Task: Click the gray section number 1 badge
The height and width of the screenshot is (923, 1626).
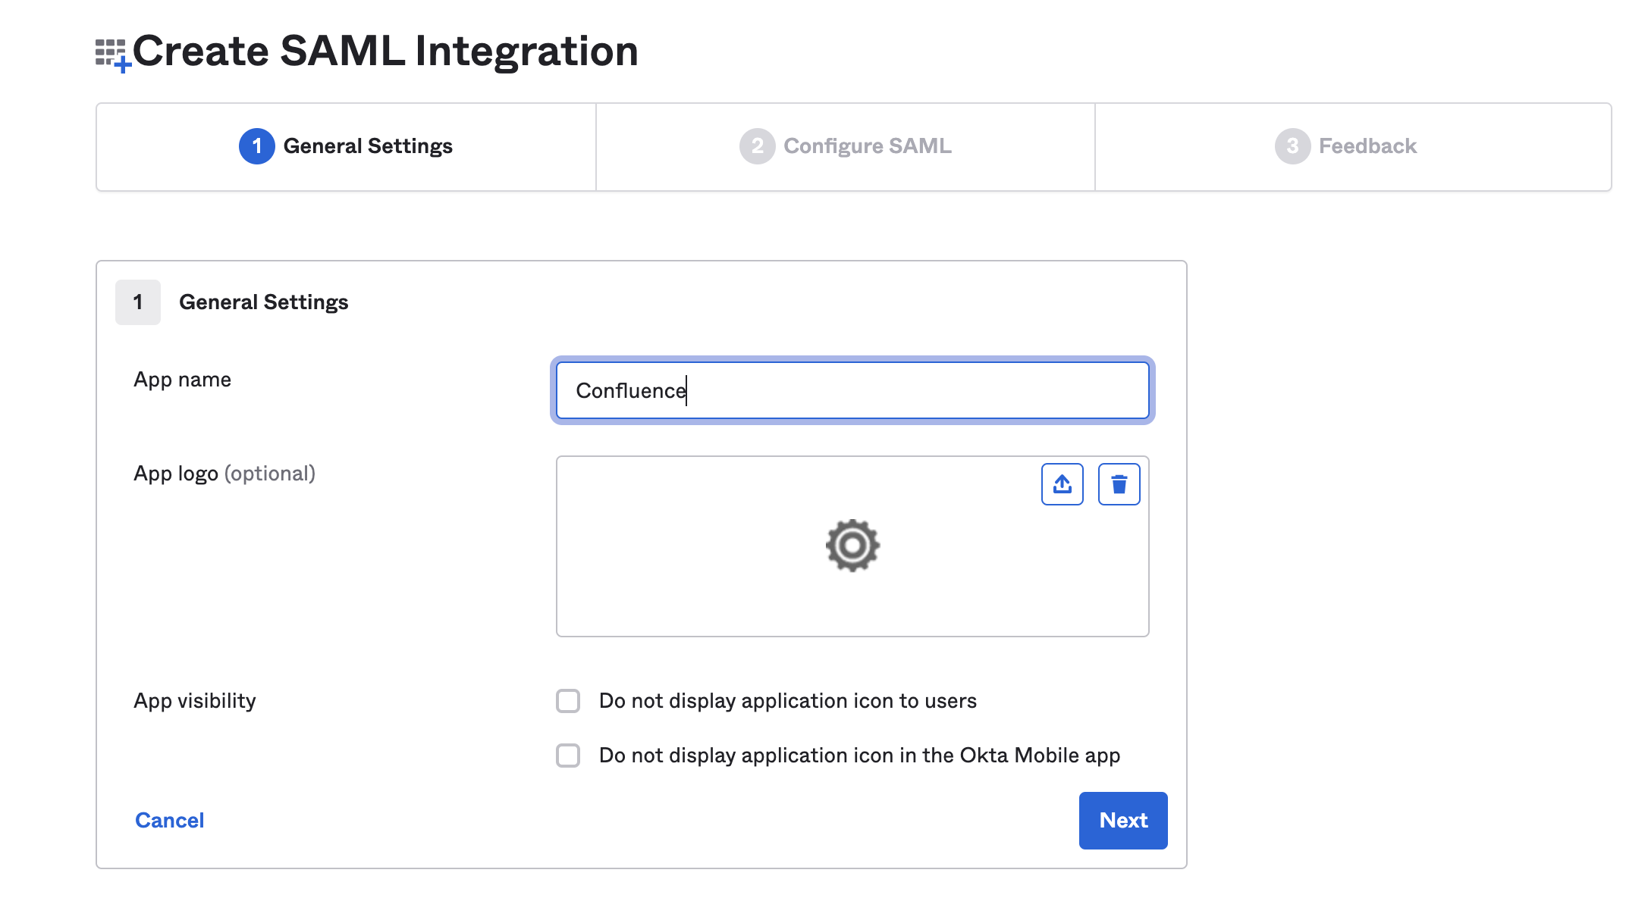Action: [138, 302]
